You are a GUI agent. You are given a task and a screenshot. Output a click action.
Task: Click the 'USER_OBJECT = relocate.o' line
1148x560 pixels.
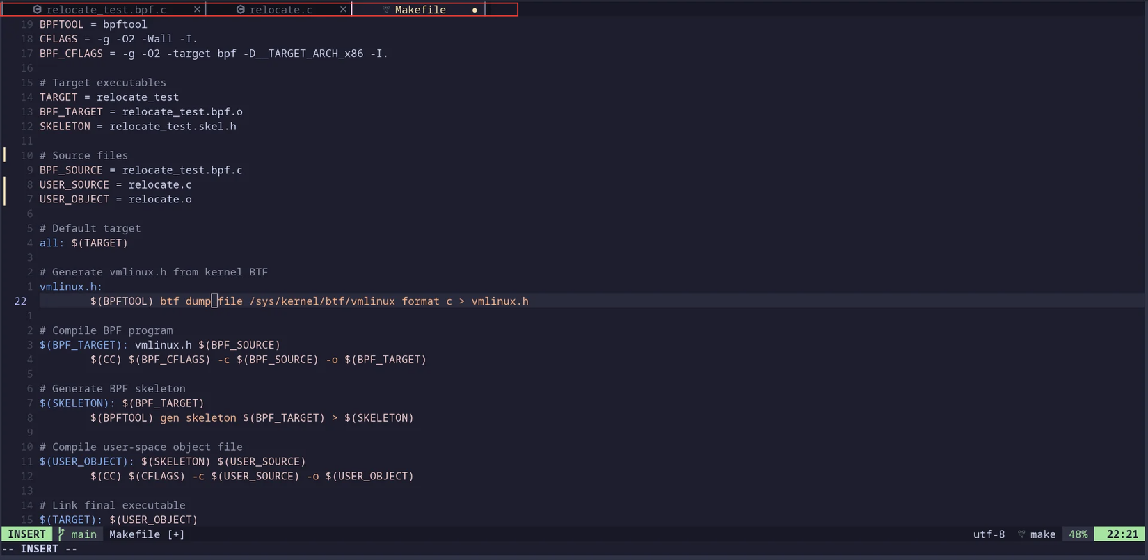tap(115, 200)
